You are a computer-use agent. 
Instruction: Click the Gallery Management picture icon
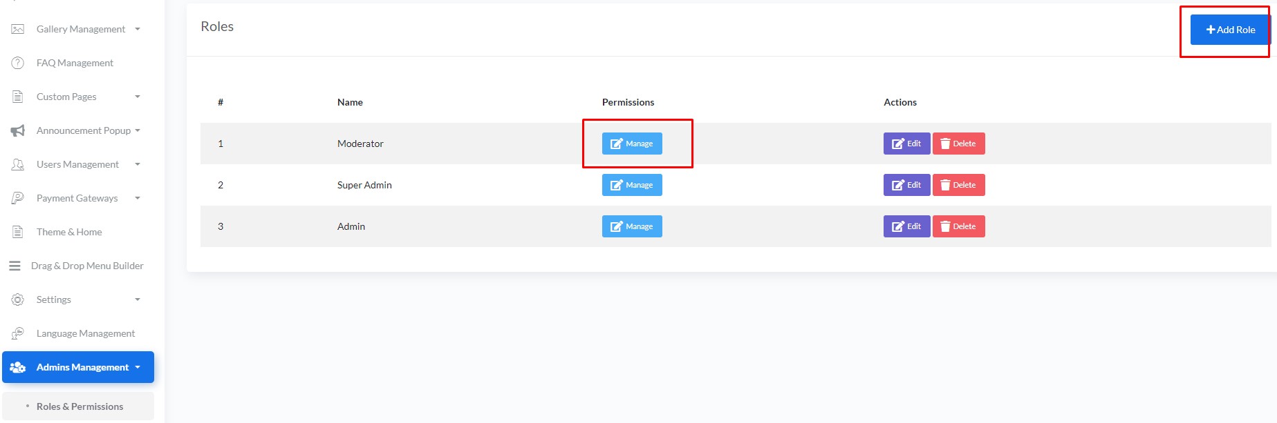point(18,29)
